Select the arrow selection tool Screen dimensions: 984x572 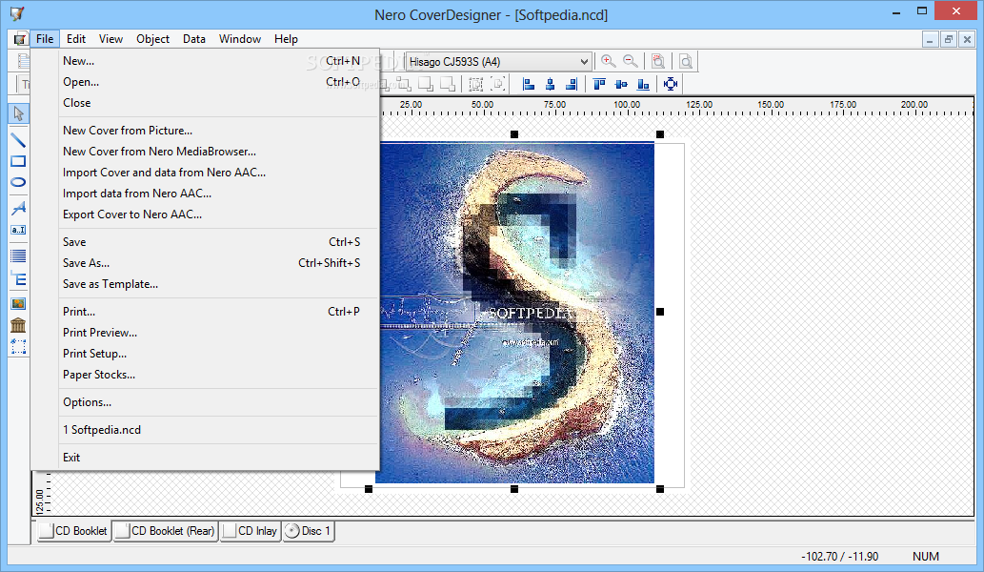click(18, 113)
